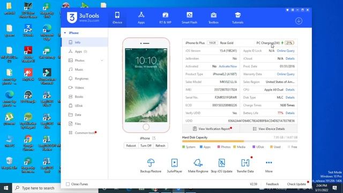
Task: Click the iPhone lock screen preview
Action: click(x=146, y=85)
